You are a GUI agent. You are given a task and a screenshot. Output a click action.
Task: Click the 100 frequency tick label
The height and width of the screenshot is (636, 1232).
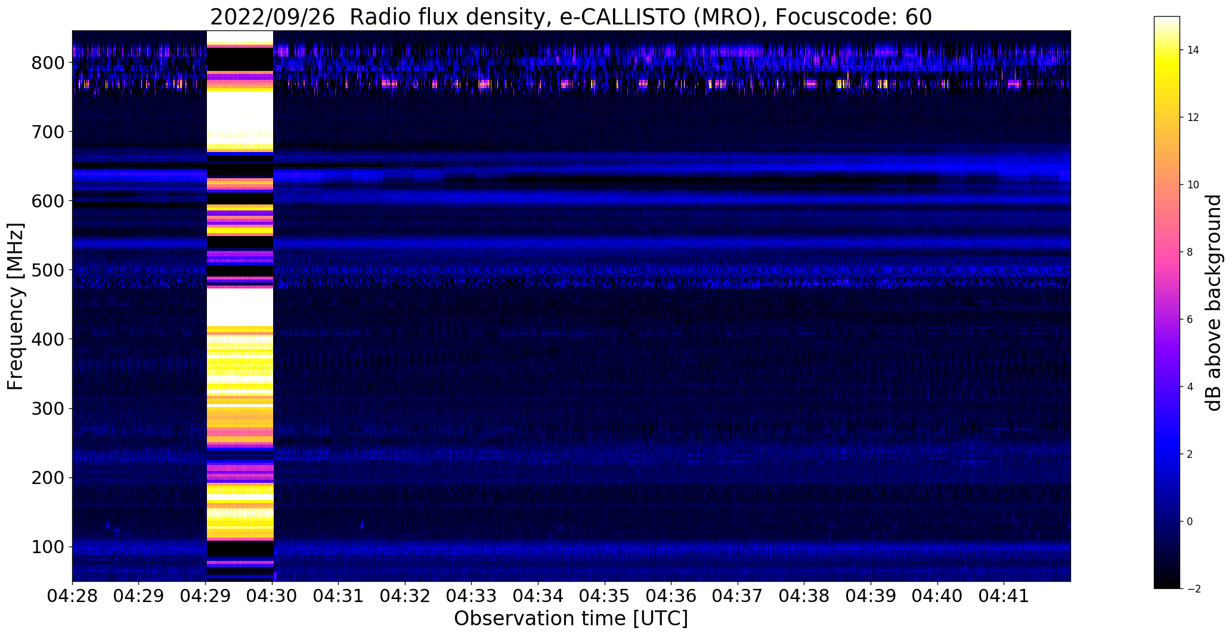(x=48, y=547)
